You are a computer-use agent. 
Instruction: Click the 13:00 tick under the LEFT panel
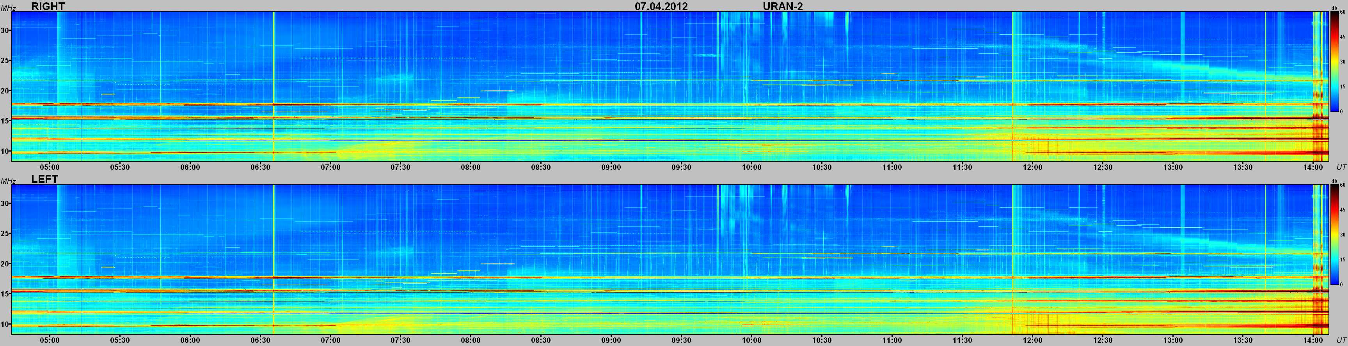[x=1173, y=340]
